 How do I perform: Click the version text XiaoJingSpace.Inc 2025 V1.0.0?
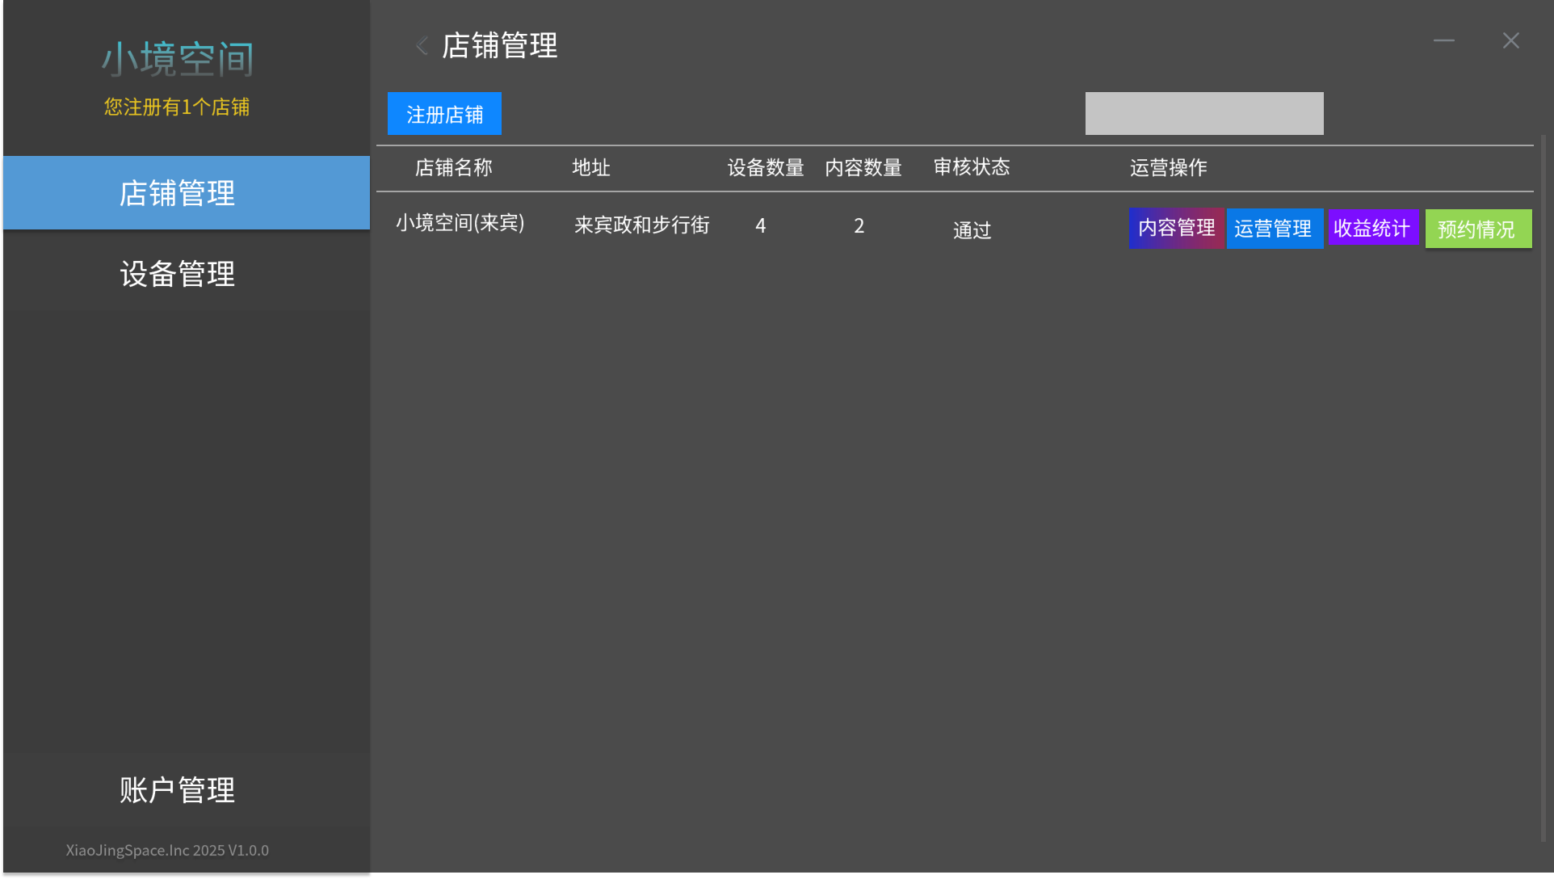168,850
